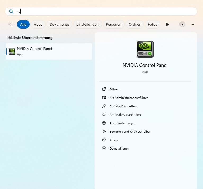
Task: Select An Taskleiste anheften
Action: pyautogui.click(x=125, y=115)
